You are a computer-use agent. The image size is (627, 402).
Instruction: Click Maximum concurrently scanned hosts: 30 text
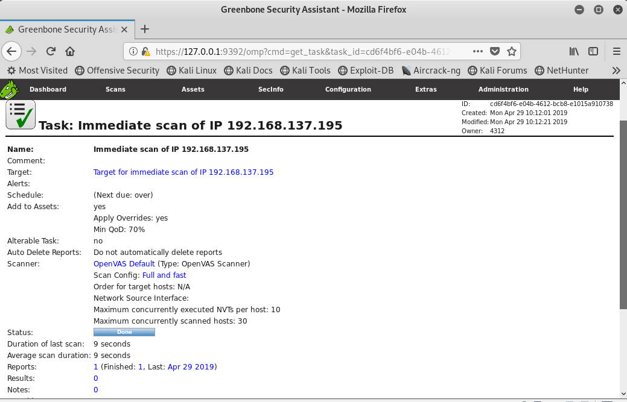[x=170, y=321]
